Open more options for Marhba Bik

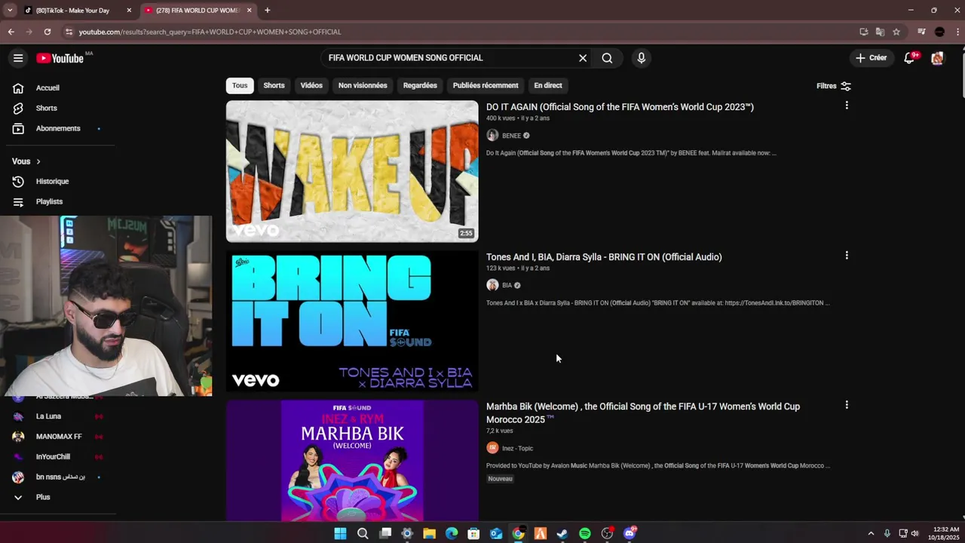point(847,405)
